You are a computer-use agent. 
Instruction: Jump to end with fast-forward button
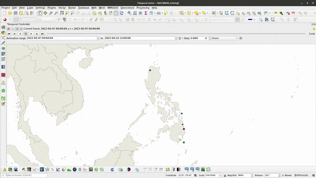click(42, 33)
